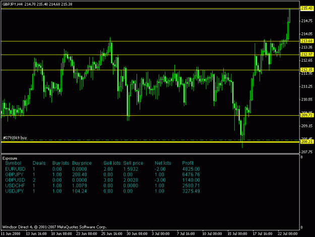Click GBPJPY profit value 6476.76

[191, 174]
